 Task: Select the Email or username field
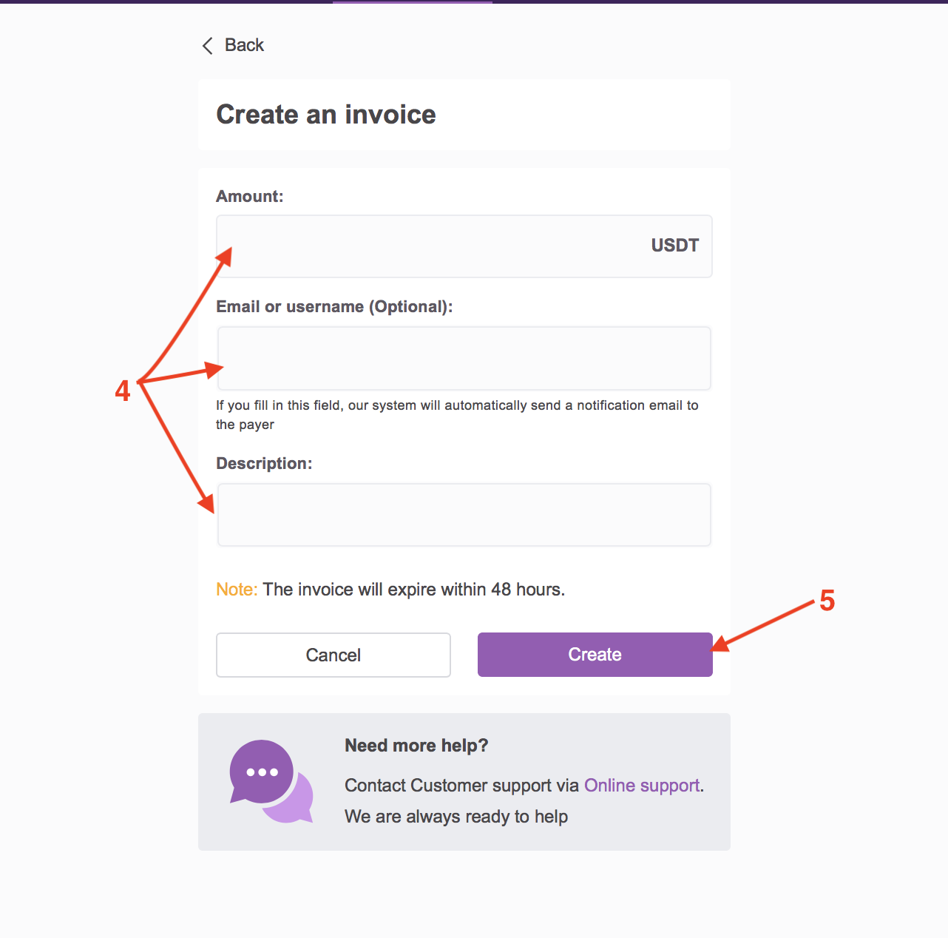pyautogui.click(x=464, y=358)
